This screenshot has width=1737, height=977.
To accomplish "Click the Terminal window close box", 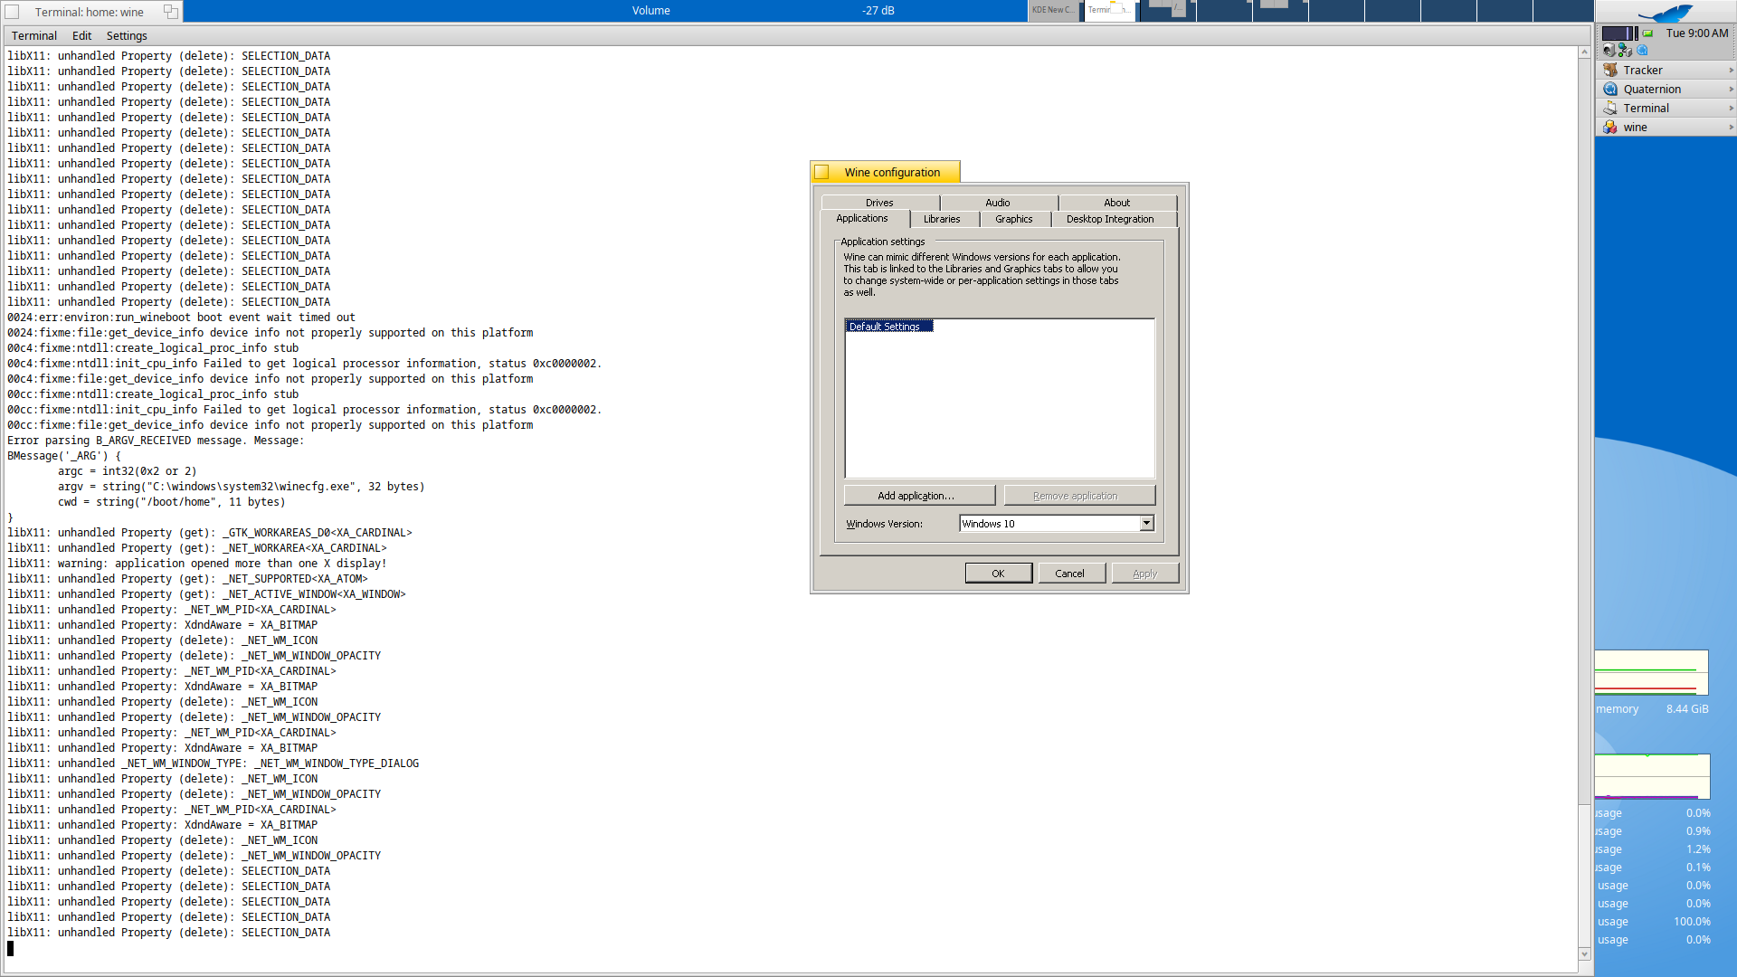I will (x=12, y=12).
